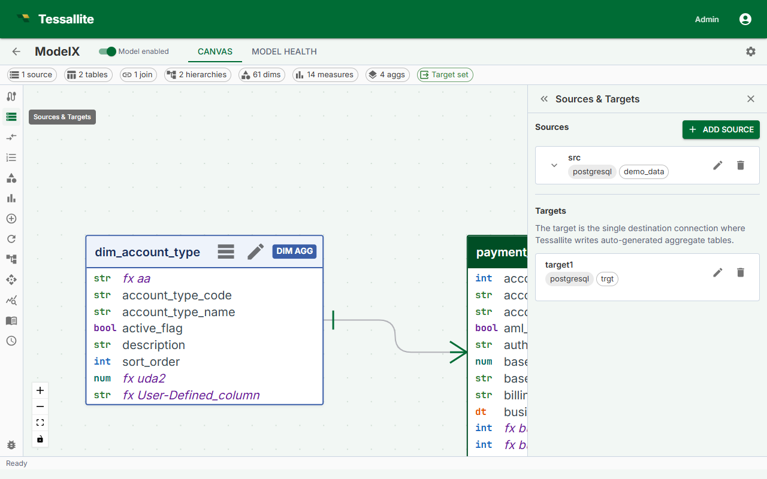Click the postgresql tag on src
767x479 pixels.
pos(592,172)
